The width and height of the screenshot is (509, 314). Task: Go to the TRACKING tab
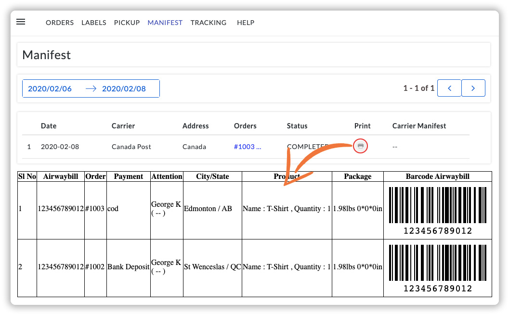coord(209,23)
